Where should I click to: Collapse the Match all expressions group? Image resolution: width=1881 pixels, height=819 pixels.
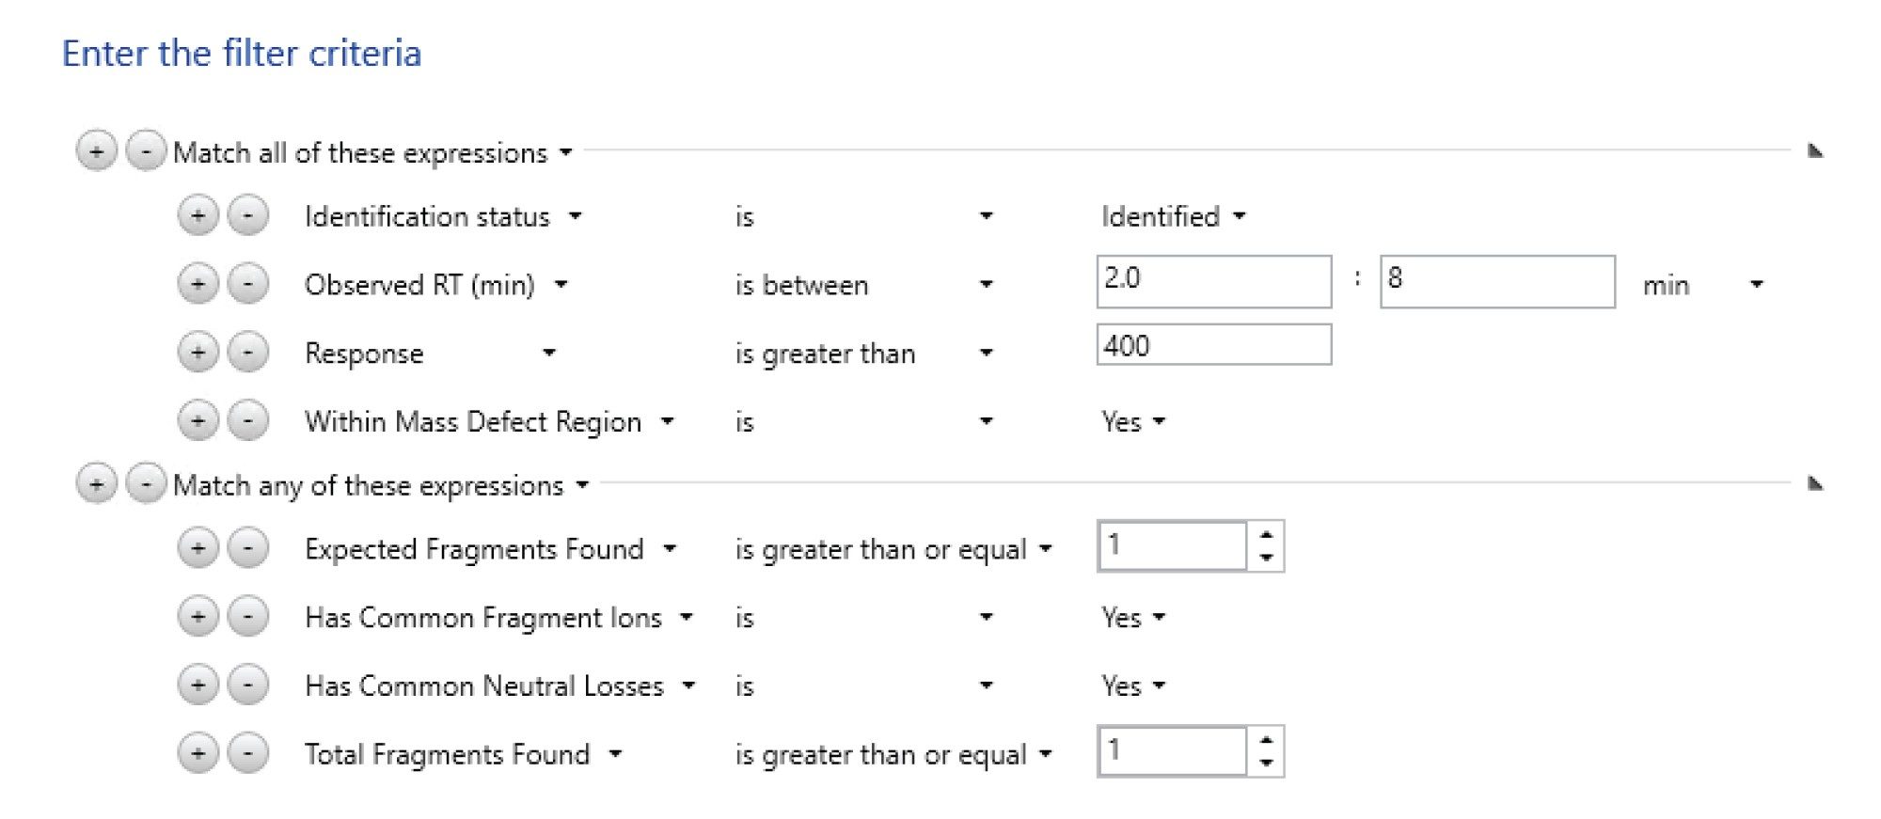click(1815, 150)
